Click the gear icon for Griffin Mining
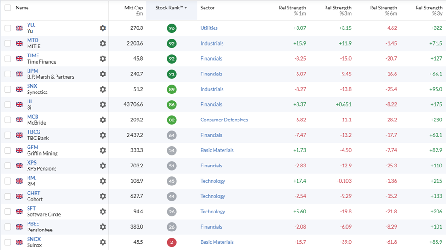 click(102, 150)
